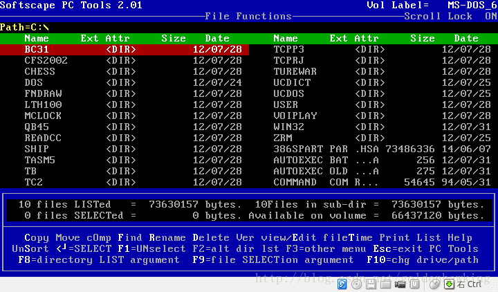Image resolution: width=498 pixels, height=292 pixels.
Task: Click the file size 73486336 value
Action: (x=410, y=149)
